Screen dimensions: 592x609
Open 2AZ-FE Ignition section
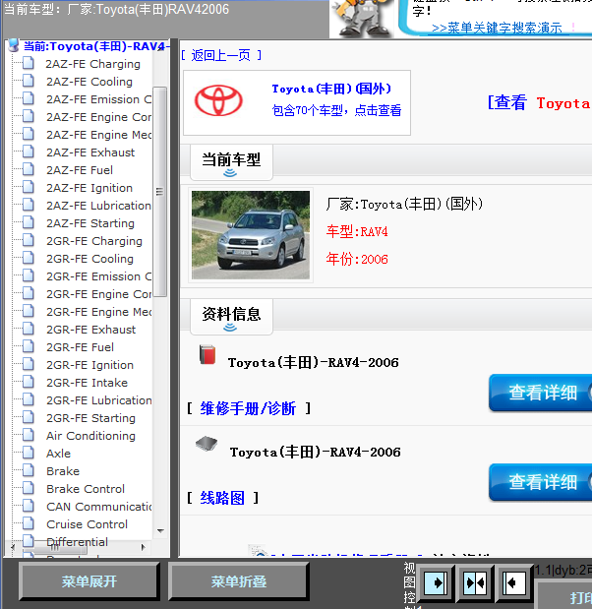tap(89, 188)
